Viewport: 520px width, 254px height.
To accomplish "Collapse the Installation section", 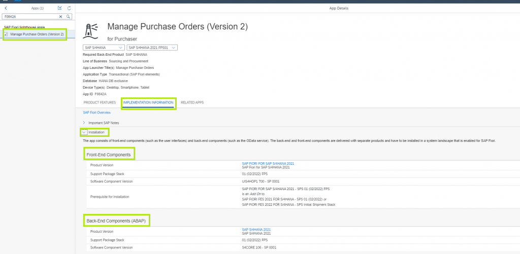I will (84, 132).
